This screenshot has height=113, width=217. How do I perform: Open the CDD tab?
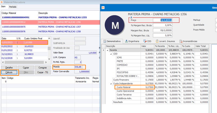(x=147, y=41)
